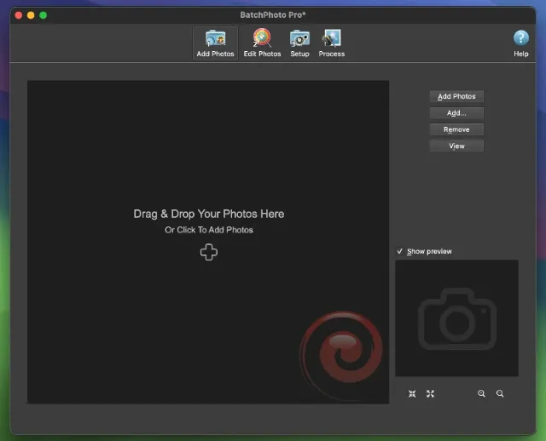
Task: Toggle the Show preview checkbox
Action: click(400, 251)
